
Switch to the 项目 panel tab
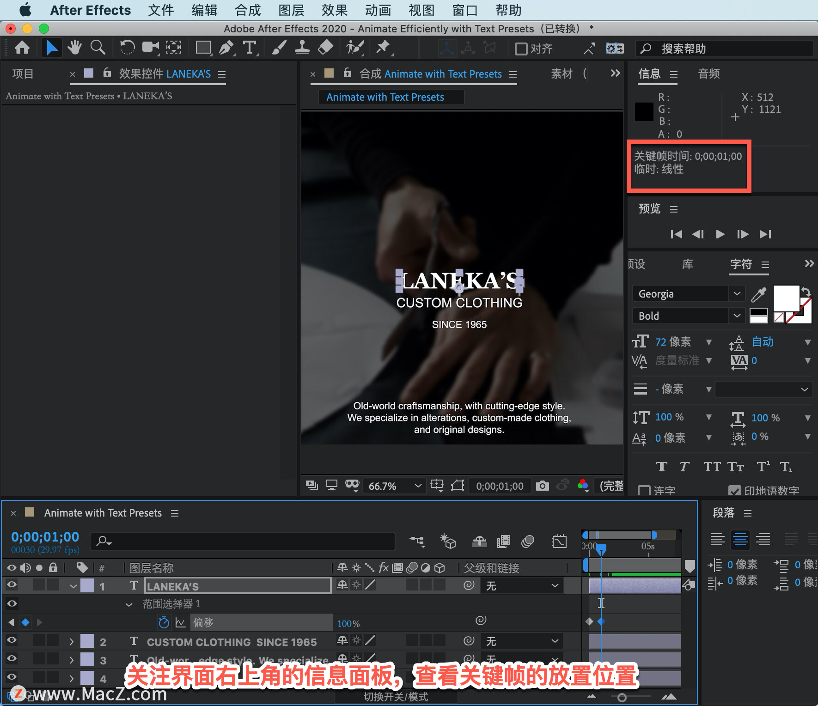23,73
